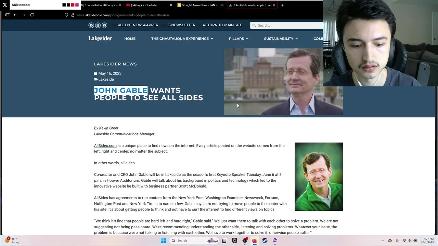Click the Lakeside category link
This screenshot has width=438, height=246.
[x=106, y=79]
